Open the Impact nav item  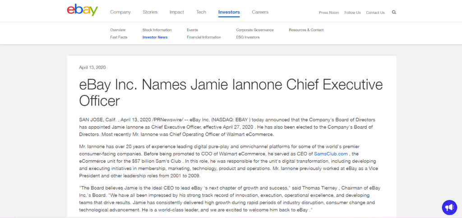point(177,12)
